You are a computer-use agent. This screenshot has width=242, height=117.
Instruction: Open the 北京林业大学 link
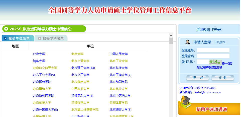119,89
